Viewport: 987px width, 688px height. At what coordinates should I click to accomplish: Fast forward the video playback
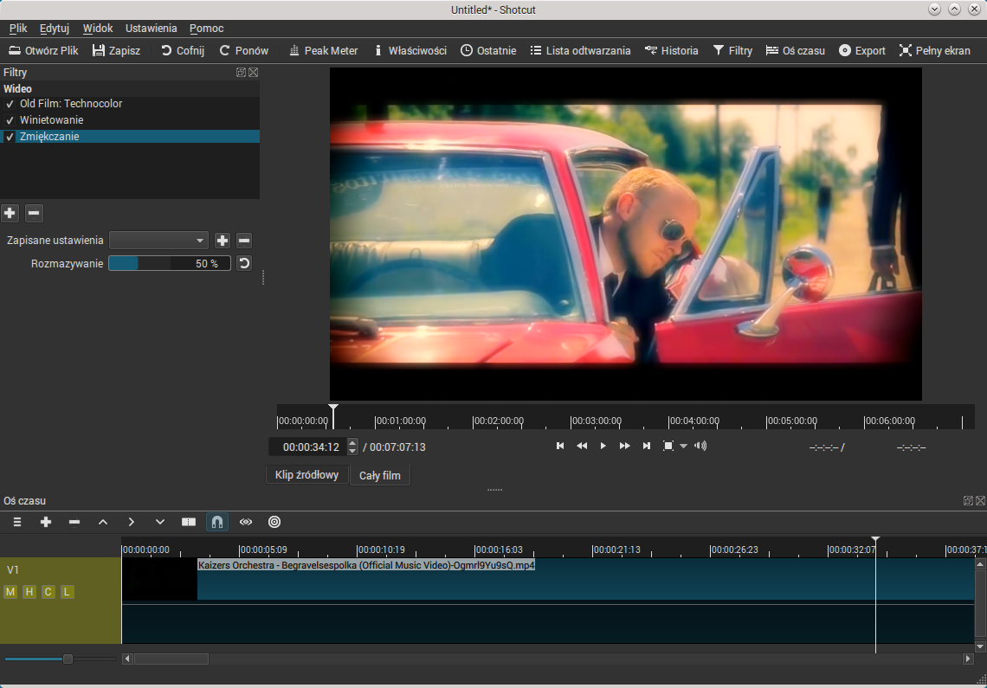pos(624,446)
